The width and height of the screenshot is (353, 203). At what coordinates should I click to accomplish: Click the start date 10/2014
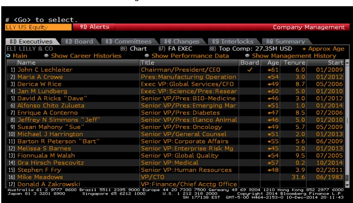pyautogui.click(x=329, y=163)
